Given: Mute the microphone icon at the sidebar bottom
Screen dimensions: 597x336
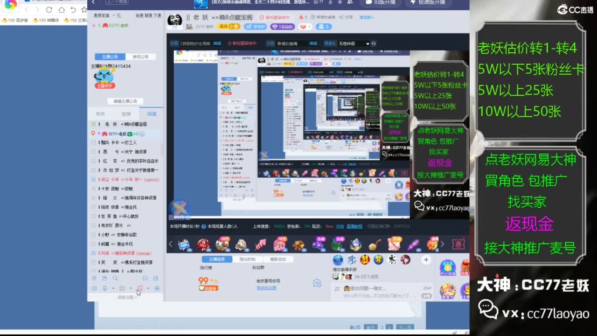Looking at the screenshot, I should coord(104,288).
